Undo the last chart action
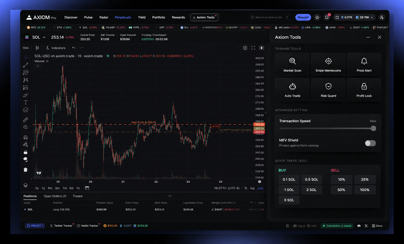Screen dimensions: 404x244 tap(74, 48)
